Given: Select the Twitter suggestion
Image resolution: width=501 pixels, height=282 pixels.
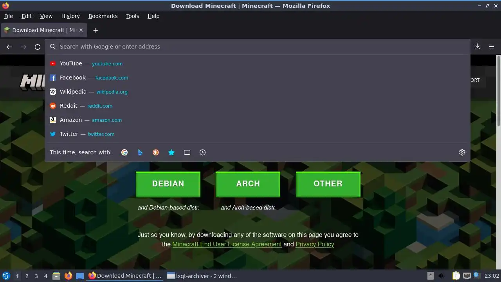Looking at the screenshot, I should point(258,134).
